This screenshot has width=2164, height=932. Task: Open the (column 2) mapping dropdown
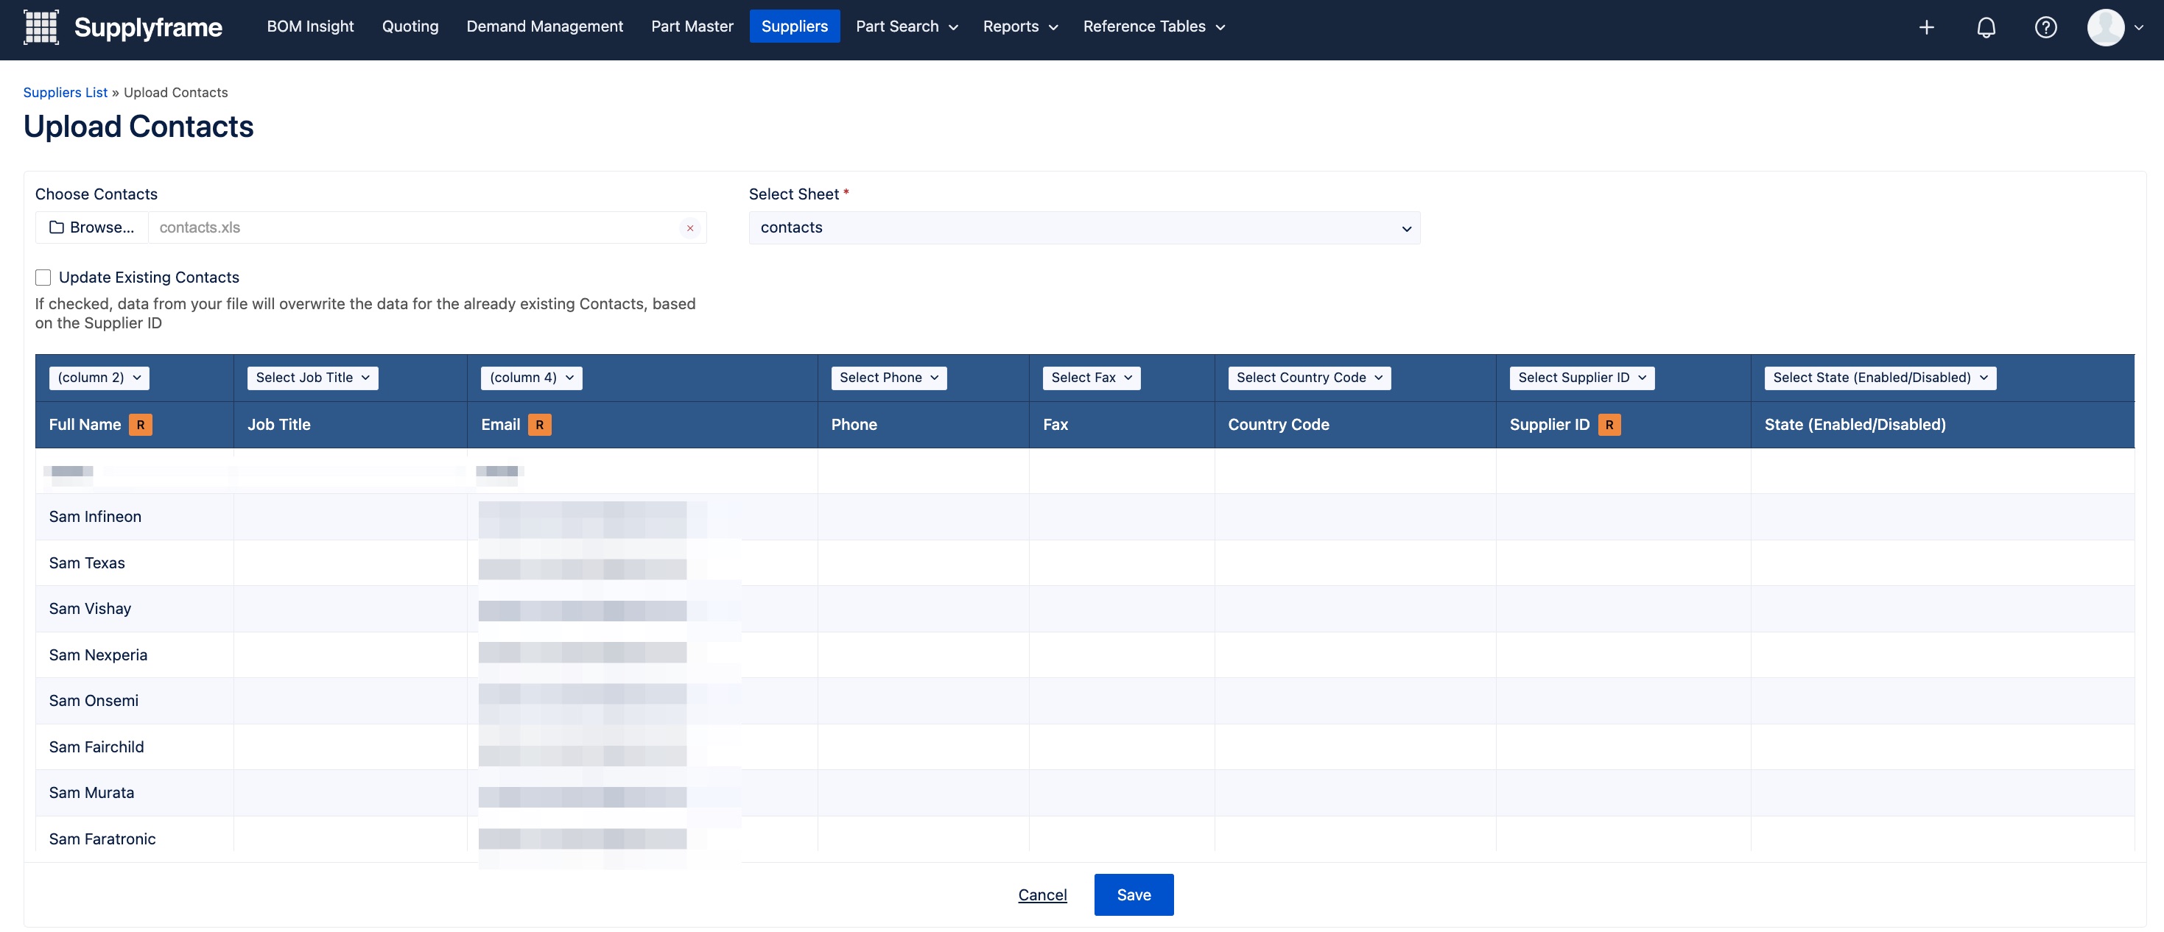99,378
